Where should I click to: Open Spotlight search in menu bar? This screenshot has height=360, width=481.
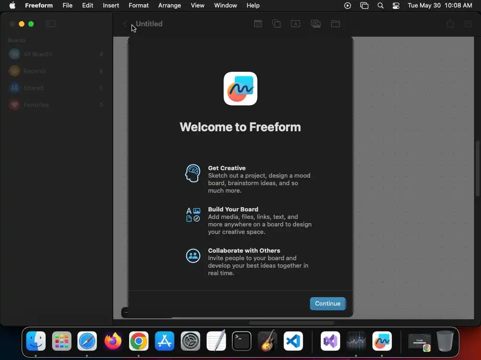tap(380, 6)
